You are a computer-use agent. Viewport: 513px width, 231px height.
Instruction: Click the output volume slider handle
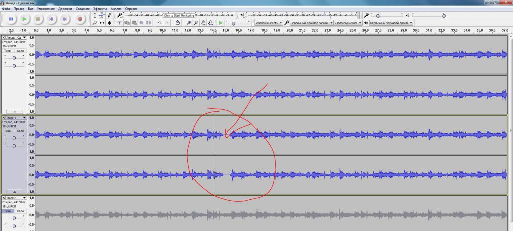pyautogui.click(x=444, y=15)
